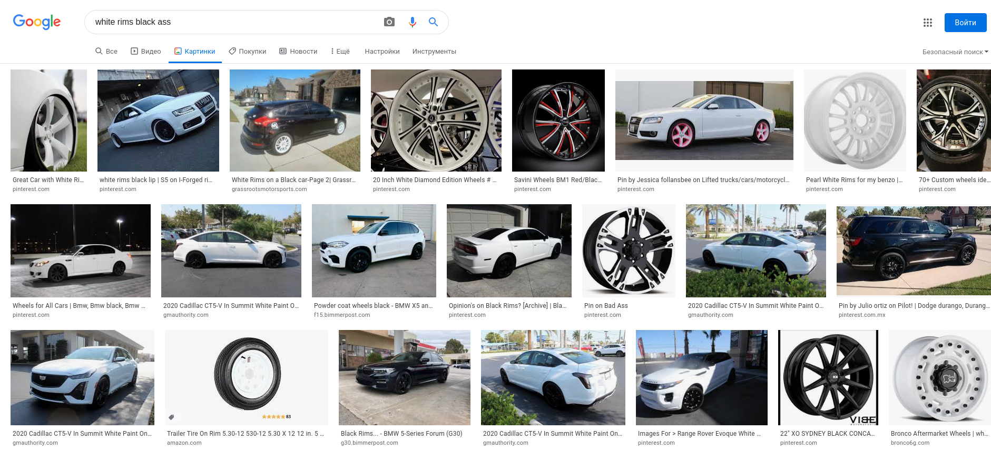Image resolution: width=991 pixels, height=450 pixels.
Task: Open Savini Wheels BM1 Red/Black image
Action: point(558,121)
